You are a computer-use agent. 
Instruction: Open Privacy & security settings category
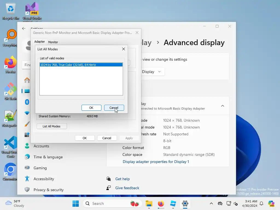coord(48,190)
